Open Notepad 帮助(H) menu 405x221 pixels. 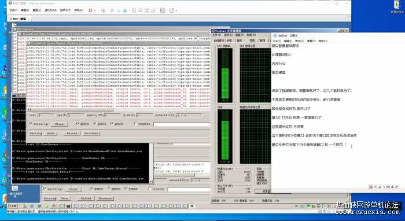pos(323,41)
